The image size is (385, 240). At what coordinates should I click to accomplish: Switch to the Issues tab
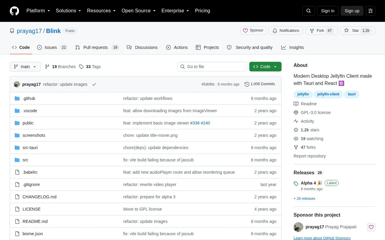(52, 47)
